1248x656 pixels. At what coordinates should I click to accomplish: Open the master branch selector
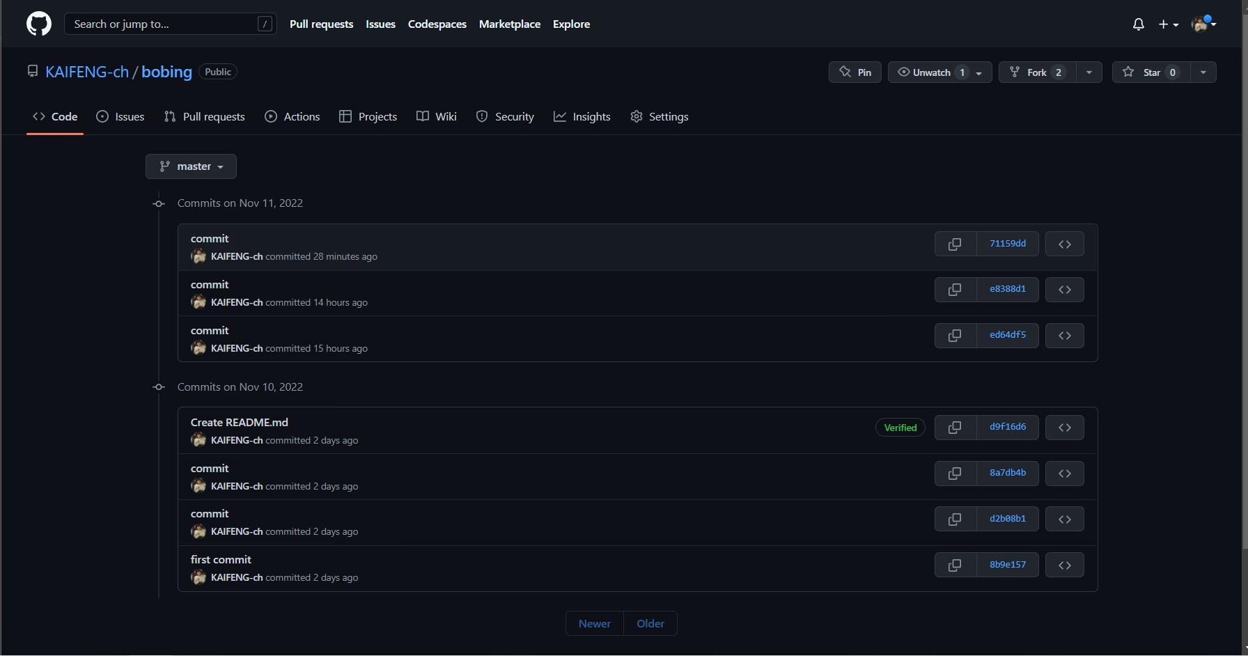[191, 166]
